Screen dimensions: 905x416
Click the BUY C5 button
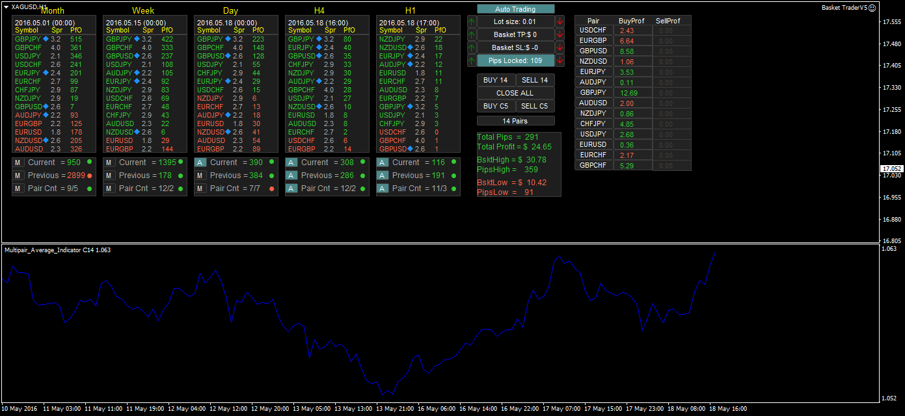(x=496, y=106)
